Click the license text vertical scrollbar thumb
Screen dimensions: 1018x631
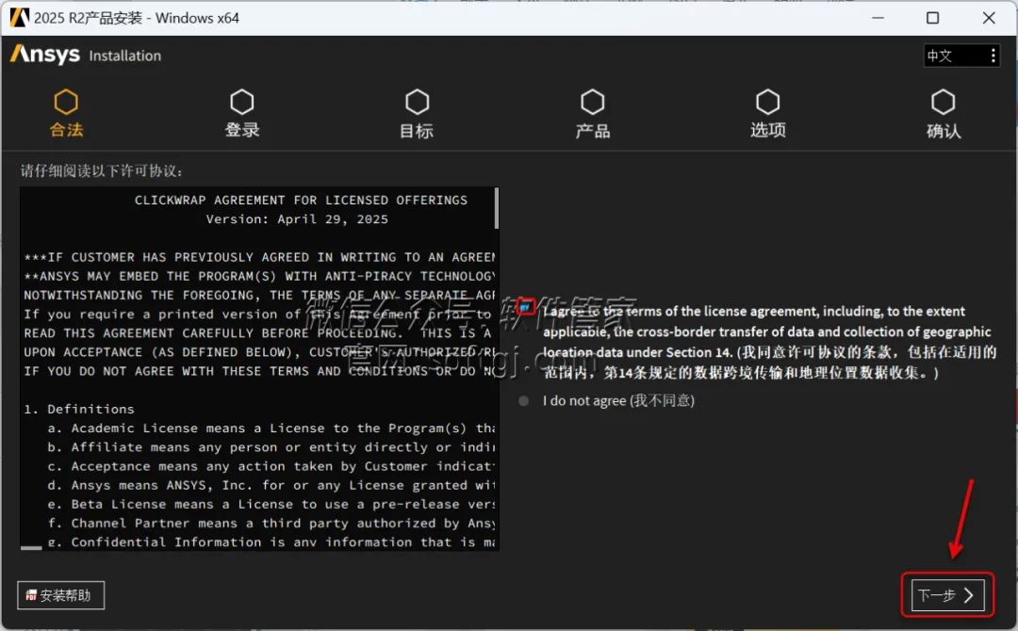coord(497,208)
